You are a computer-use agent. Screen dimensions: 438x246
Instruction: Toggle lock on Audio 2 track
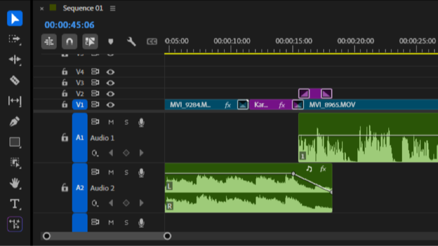[65, 188]
